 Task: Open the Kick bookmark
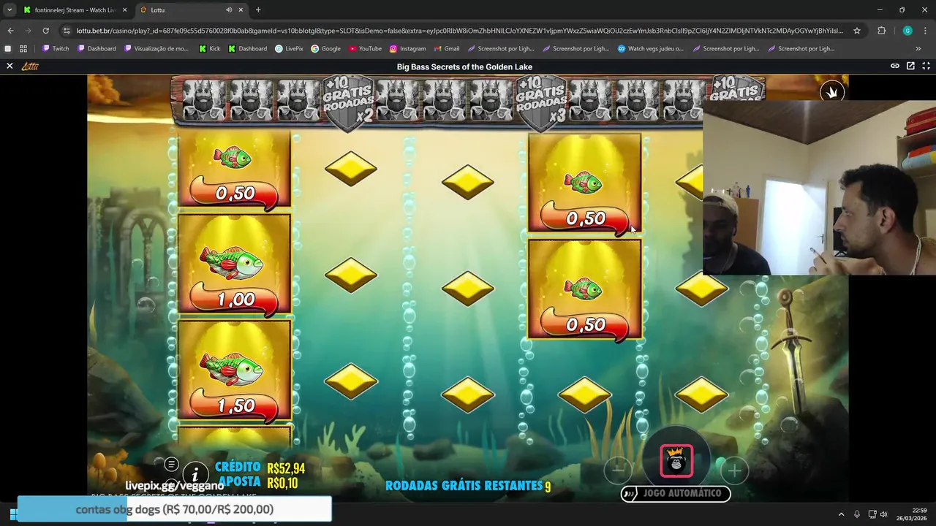(209, 49)
